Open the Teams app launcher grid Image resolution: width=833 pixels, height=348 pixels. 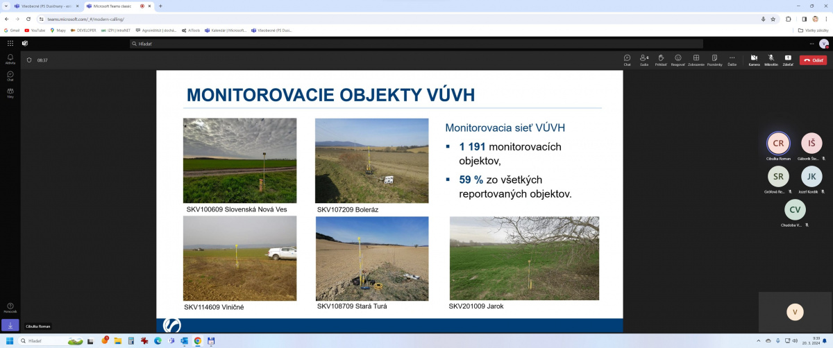point(10,43)
